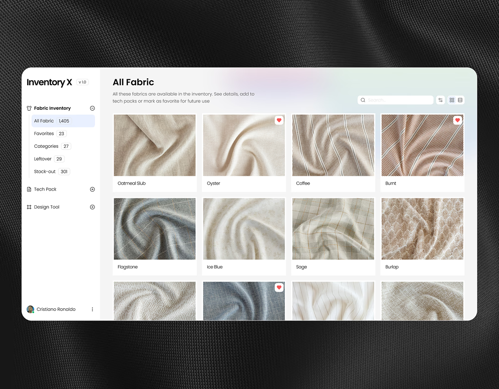Switch to grid view layout

pyautogui.click(x=452, y=100)
